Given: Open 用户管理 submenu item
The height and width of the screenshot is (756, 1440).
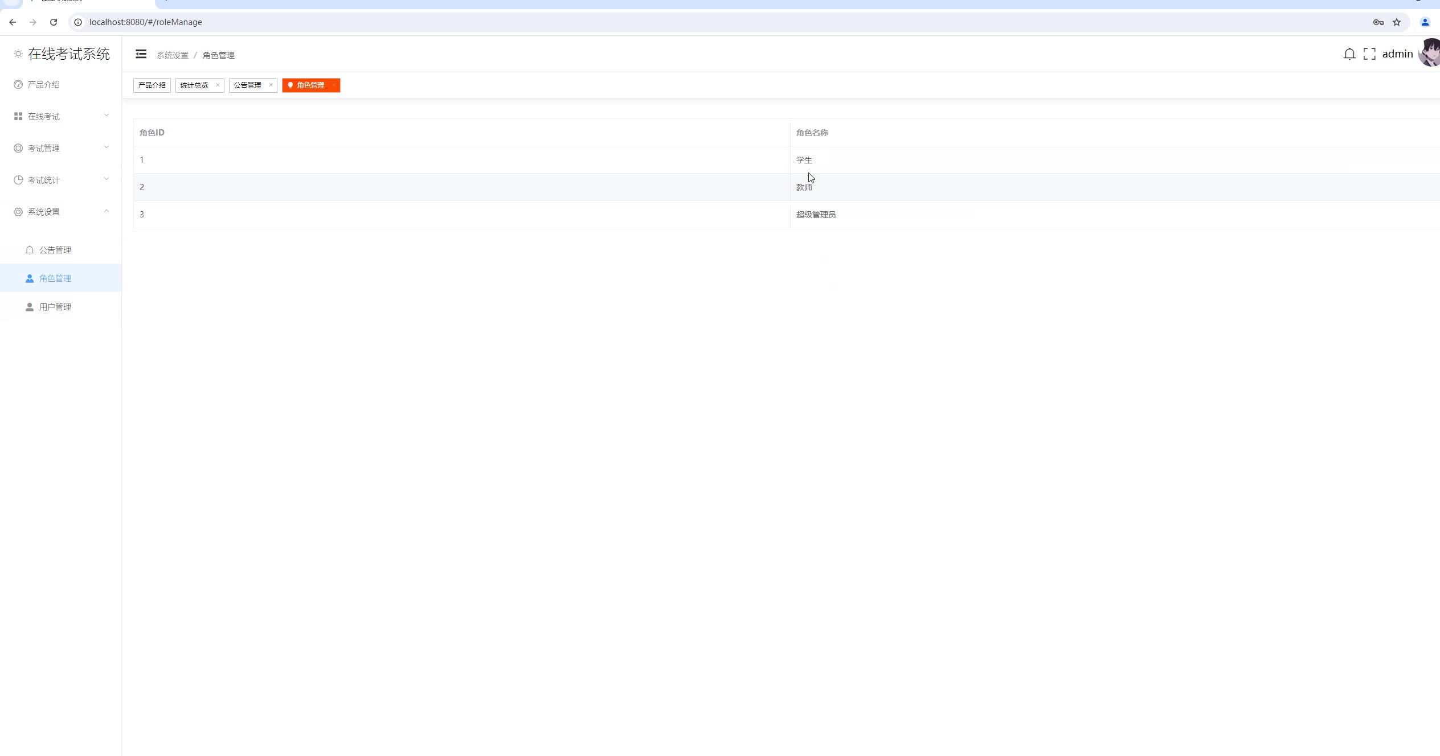Looking at the screenshot, I should [x=55, y=307].
